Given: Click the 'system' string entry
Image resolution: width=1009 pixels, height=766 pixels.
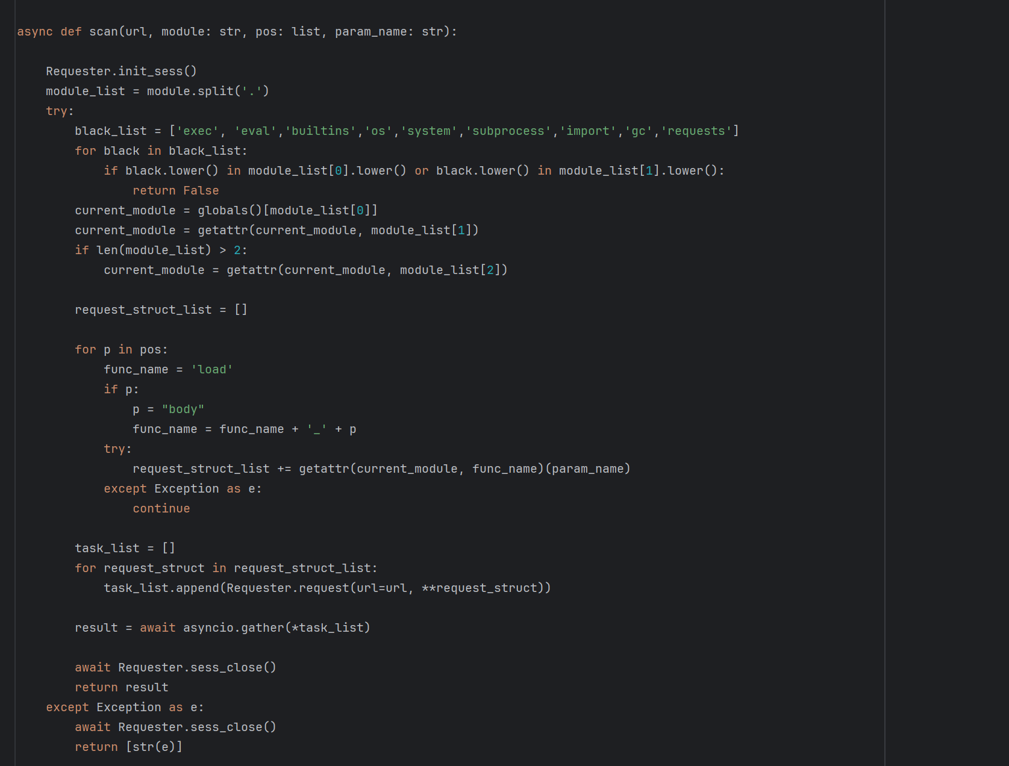Looking at the screenshot, I should [429, 131].
